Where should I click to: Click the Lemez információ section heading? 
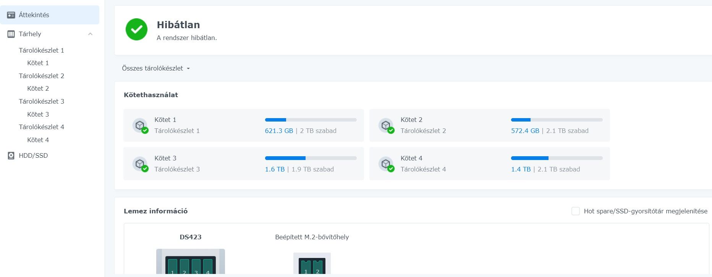[x=155, y=211]
